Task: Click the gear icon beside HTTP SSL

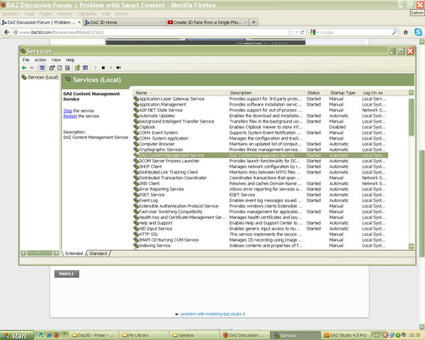Action: pyautogui.click(x=136, y=234)
